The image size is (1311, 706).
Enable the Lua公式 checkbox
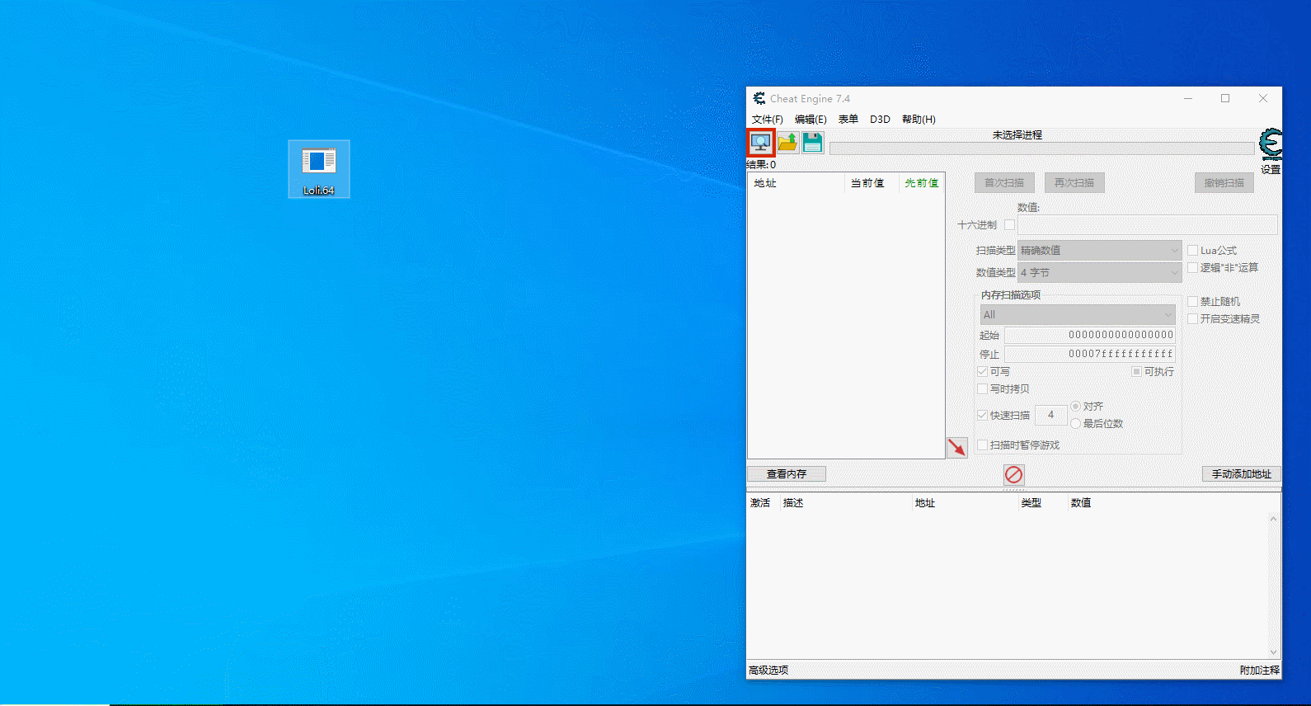tap(1192, 251)
